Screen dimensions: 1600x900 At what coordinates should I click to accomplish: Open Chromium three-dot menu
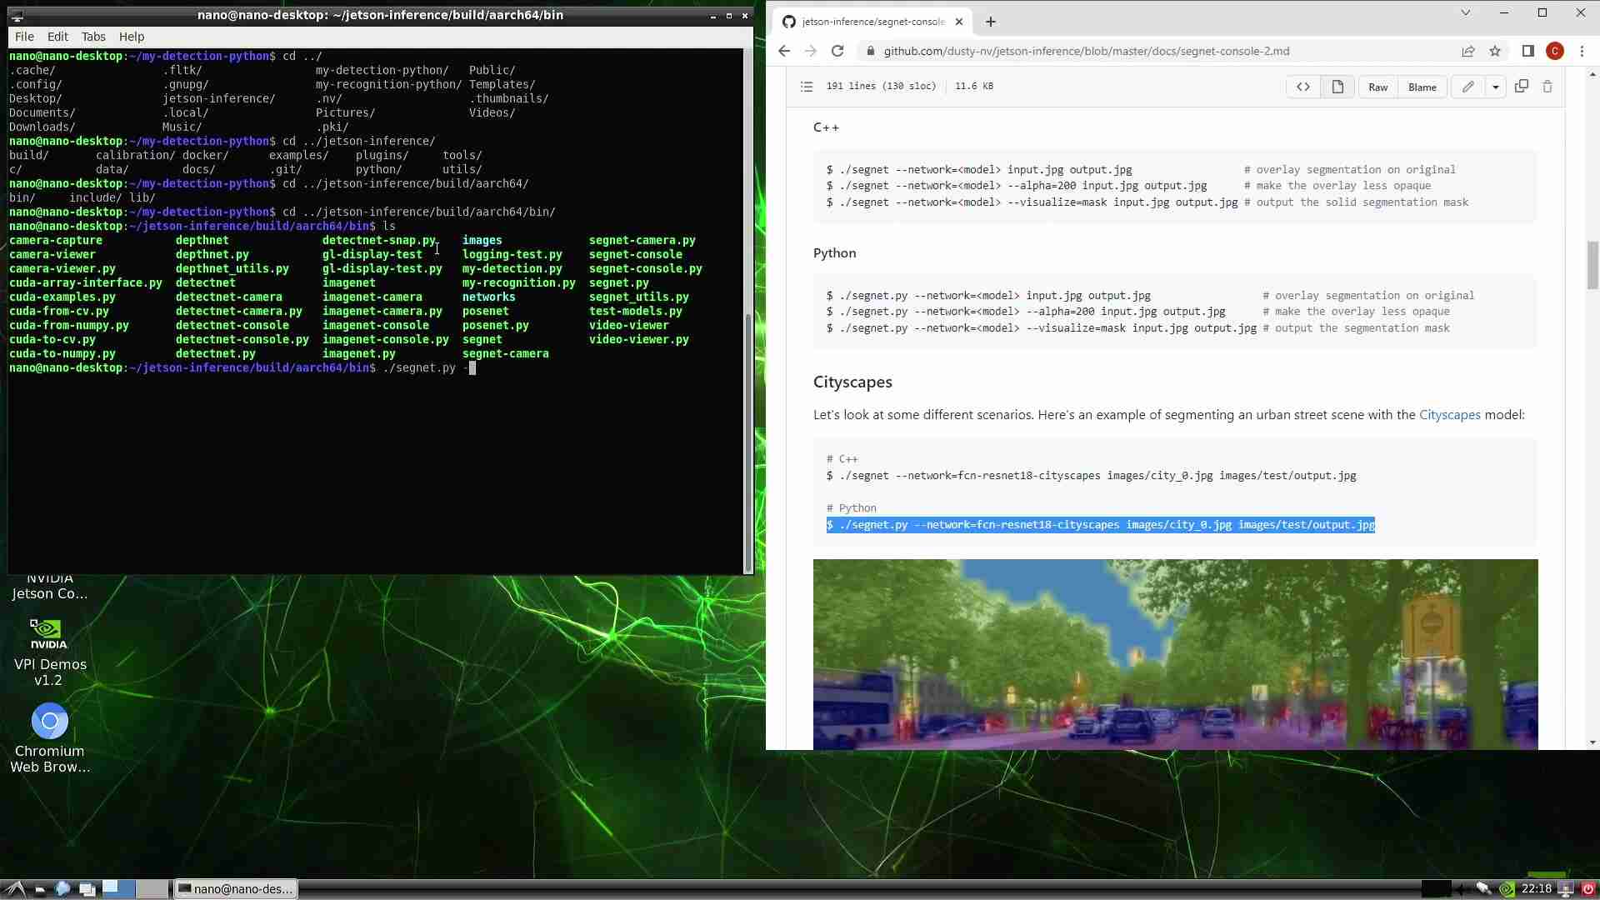[x=1582, y=51]
